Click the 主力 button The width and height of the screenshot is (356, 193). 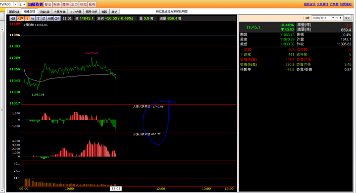[74, 4]
